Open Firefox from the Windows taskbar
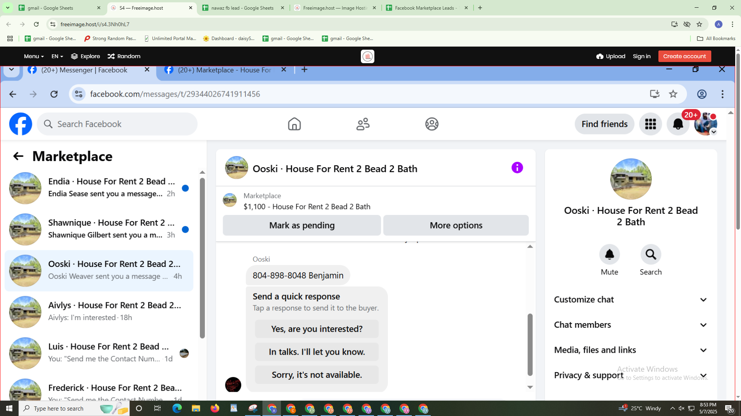Image resolution: width=741 pixels, height=416 pixels. tap(215, 408)
